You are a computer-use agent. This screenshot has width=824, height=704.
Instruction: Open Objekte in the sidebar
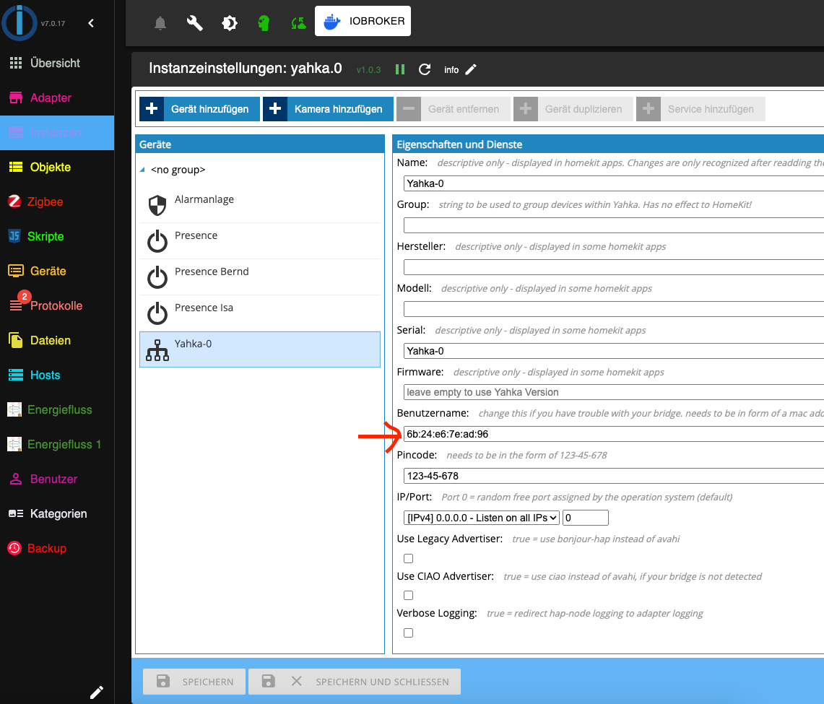click(57, 167)
